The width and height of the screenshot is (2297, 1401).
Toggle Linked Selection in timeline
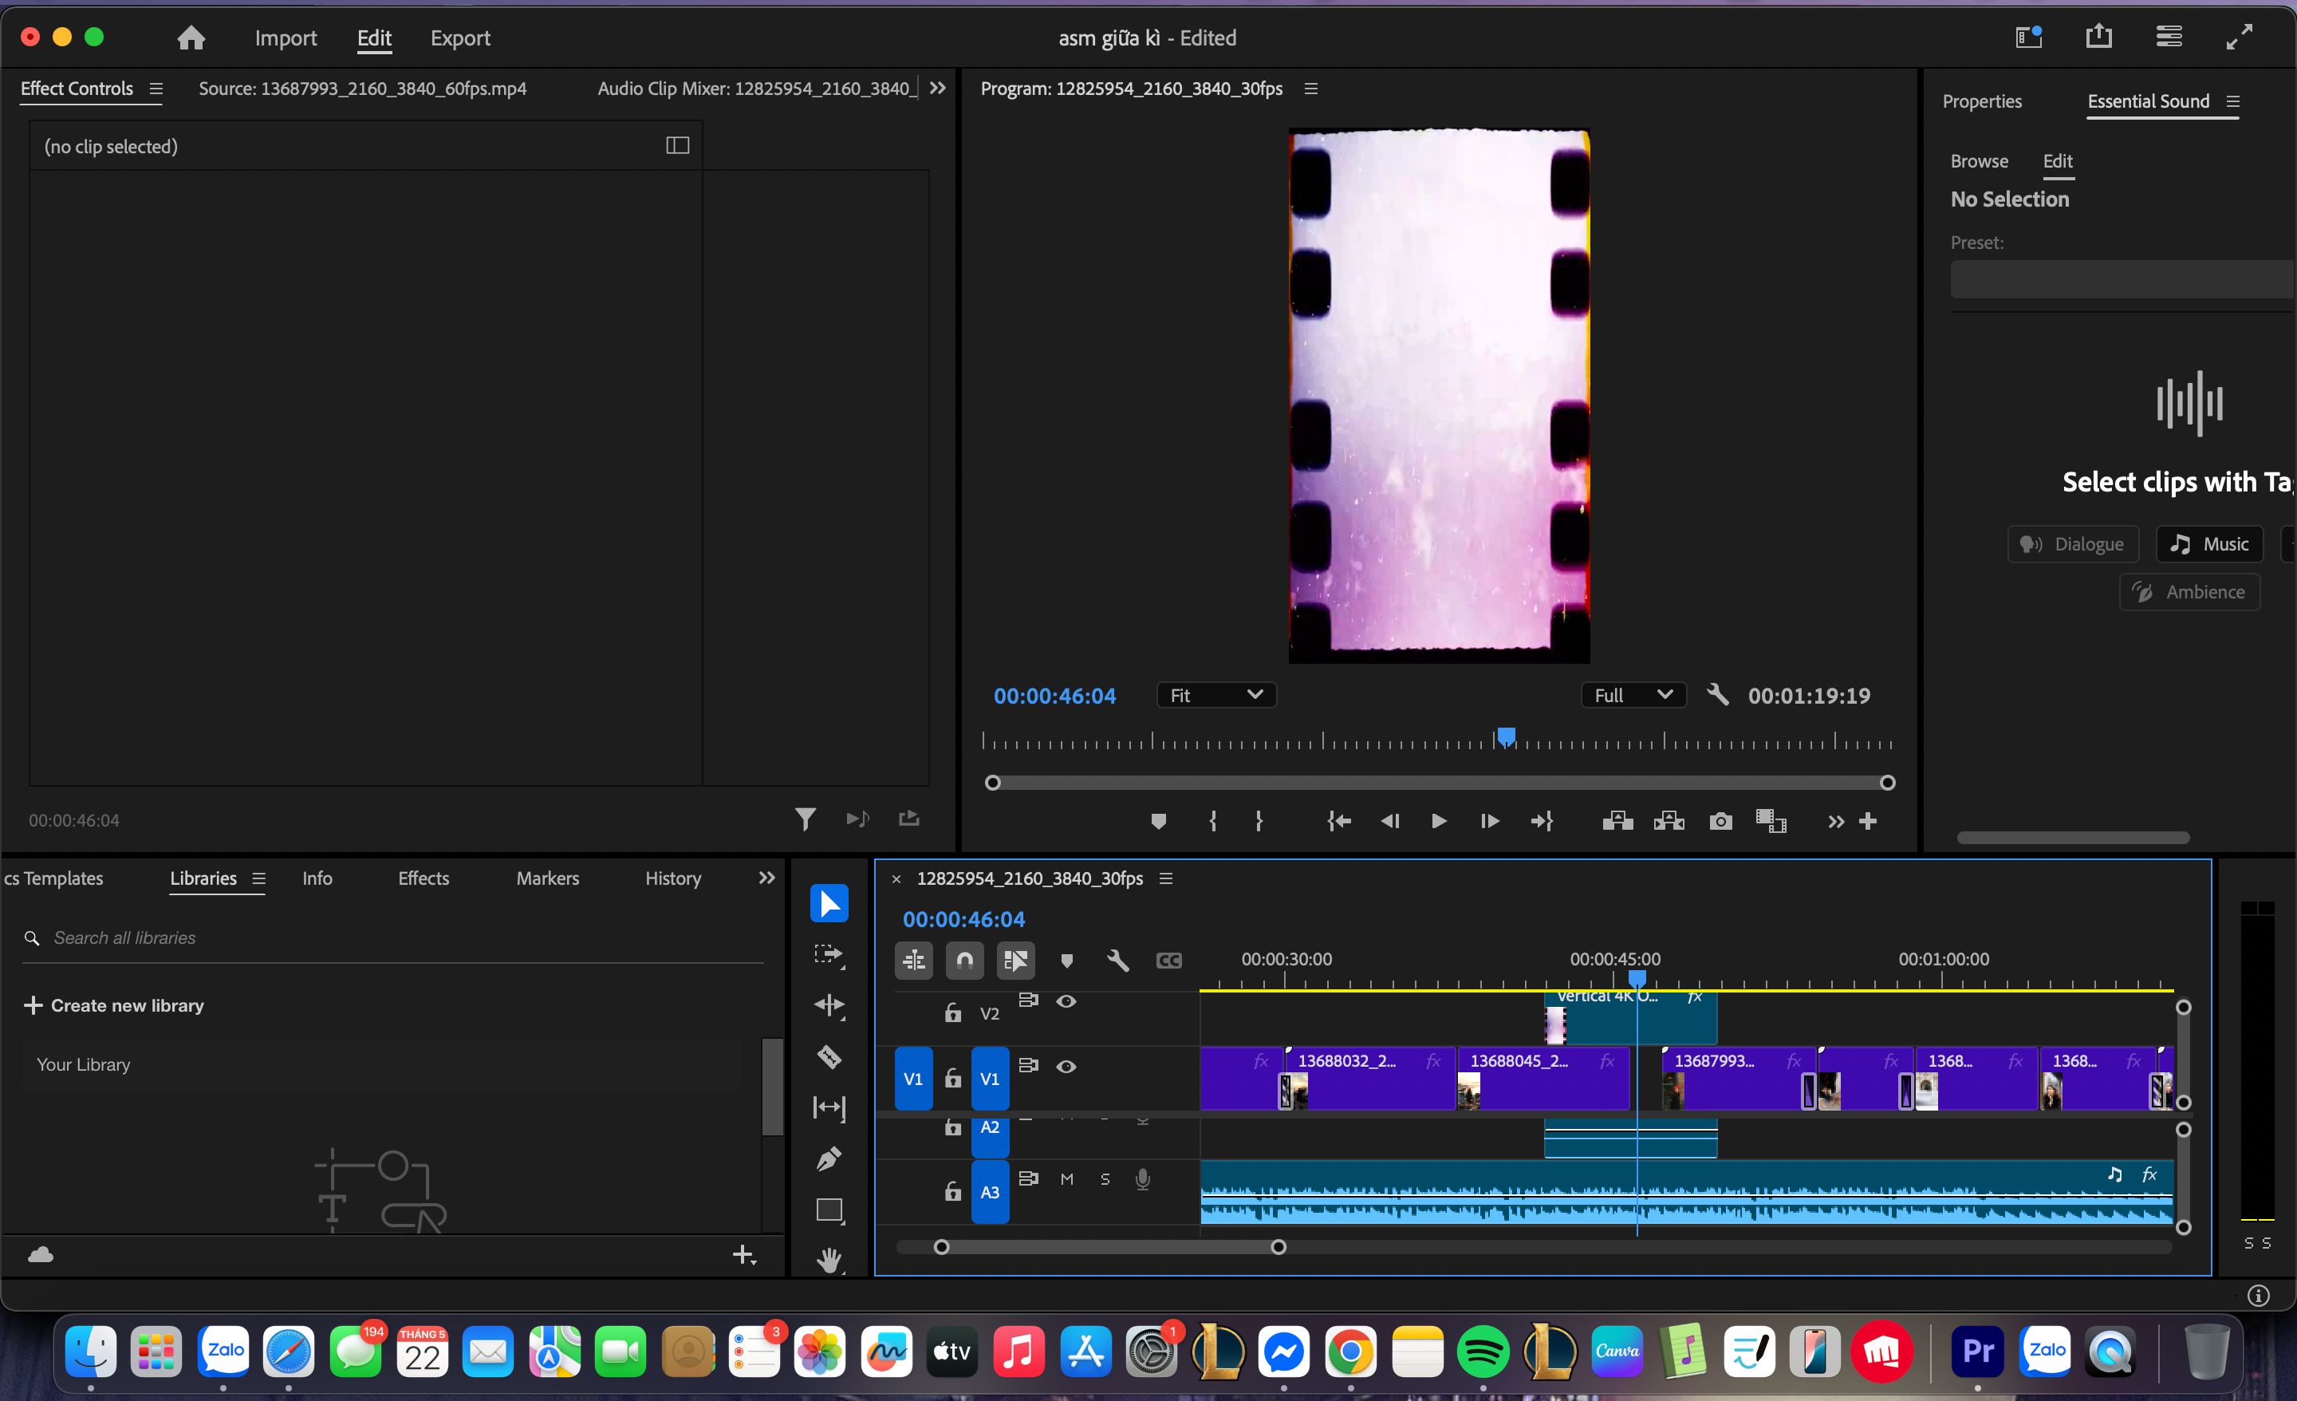[x=1015, y=960]
